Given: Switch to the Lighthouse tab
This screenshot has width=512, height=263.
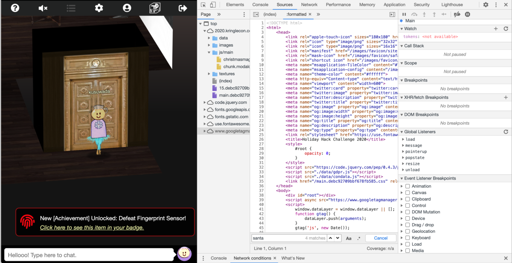Looking at the screenshot, I should (452, 5).
